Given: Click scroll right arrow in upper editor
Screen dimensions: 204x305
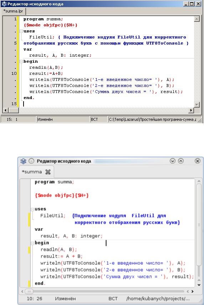Looking at the screenshot, I should [191, 110].
